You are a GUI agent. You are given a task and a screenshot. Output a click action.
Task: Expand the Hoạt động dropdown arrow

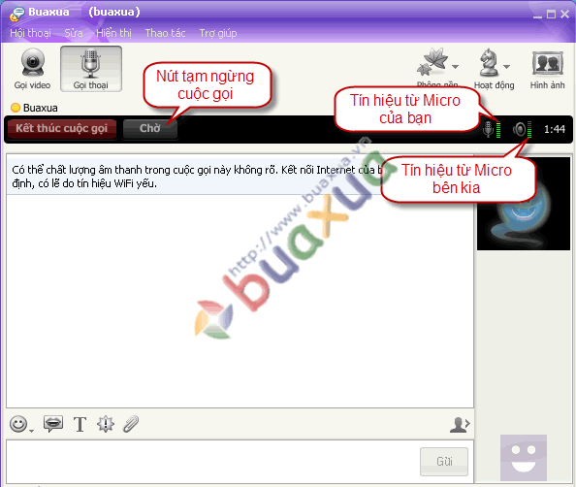pos(507,67)
